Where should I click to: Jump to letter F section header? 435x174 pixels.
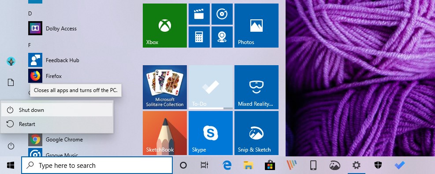pos(30,45)
